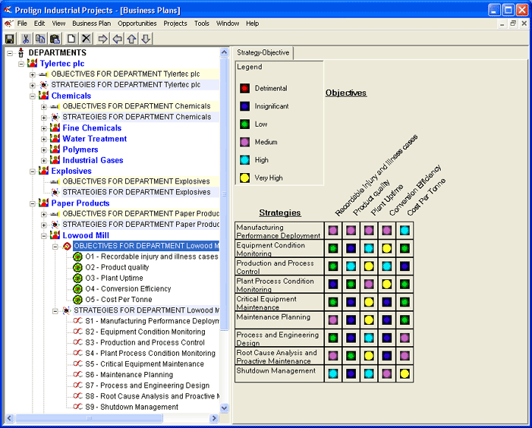The height and width of the screenshot is (428, 532).
Task: Click Equipment Condition Monitoring Conversion Efficiency cell
Action: coord(387,249)
